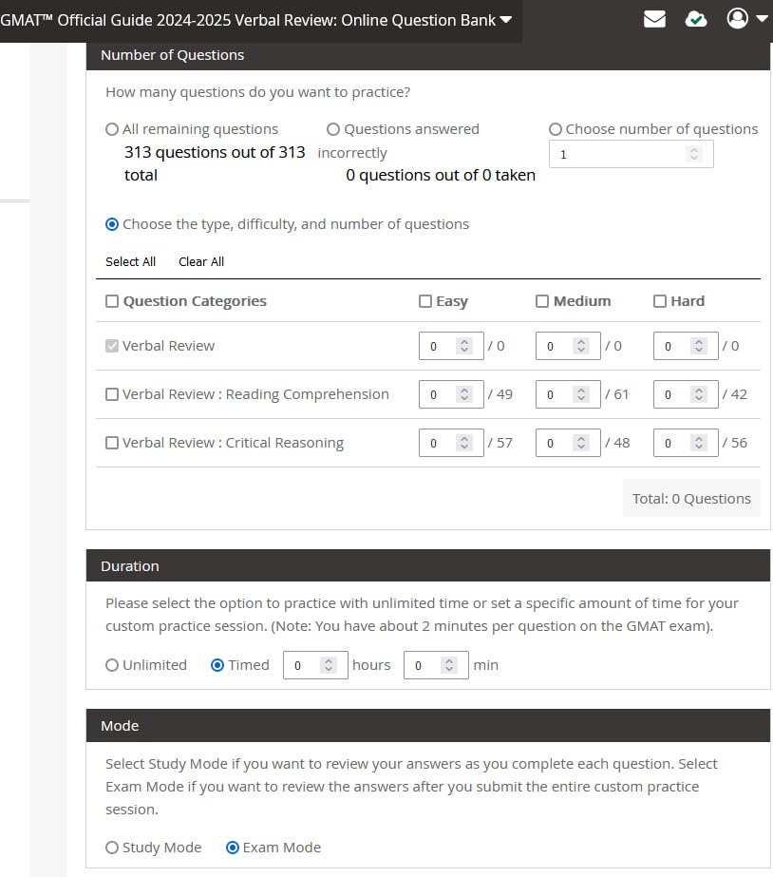Screen dimensions: 773x877
Task: Click the Clear All link
Action: [x=201, y=261]
